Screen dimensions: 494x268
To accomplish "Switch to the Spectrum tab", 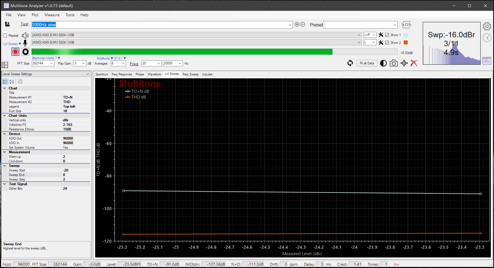I will pos(102,74).
